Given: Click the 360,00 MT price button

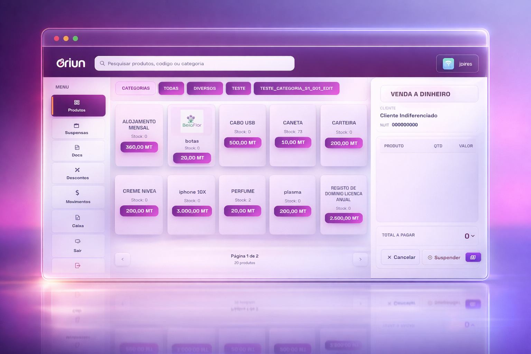Looking at the screenshot, I should tap(139, 147).
